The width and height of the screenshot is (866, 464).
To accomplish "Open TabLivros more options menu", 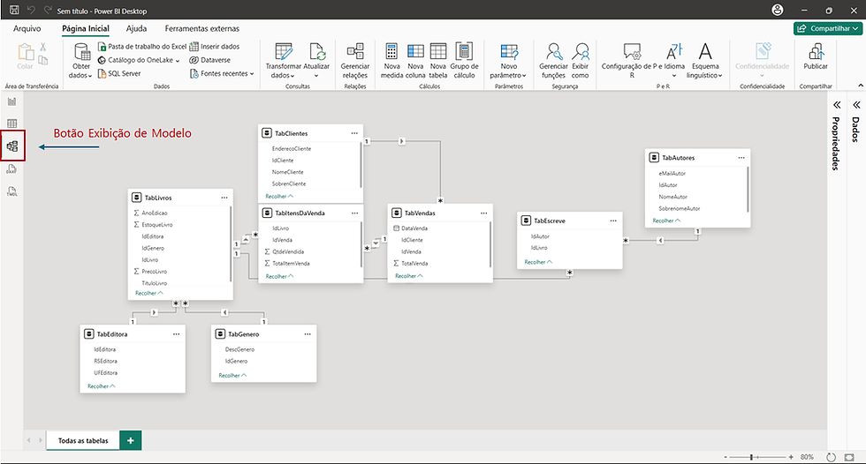I will [x=224, y=198].
